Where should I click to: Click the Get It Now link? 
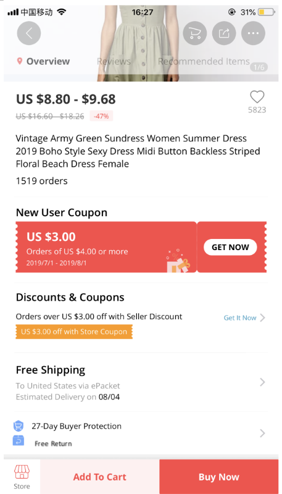coord(240,318)
